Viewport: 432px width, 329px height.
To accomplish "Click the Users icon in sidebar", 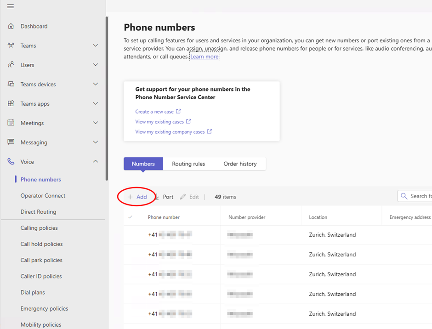I will coord(11,65).
